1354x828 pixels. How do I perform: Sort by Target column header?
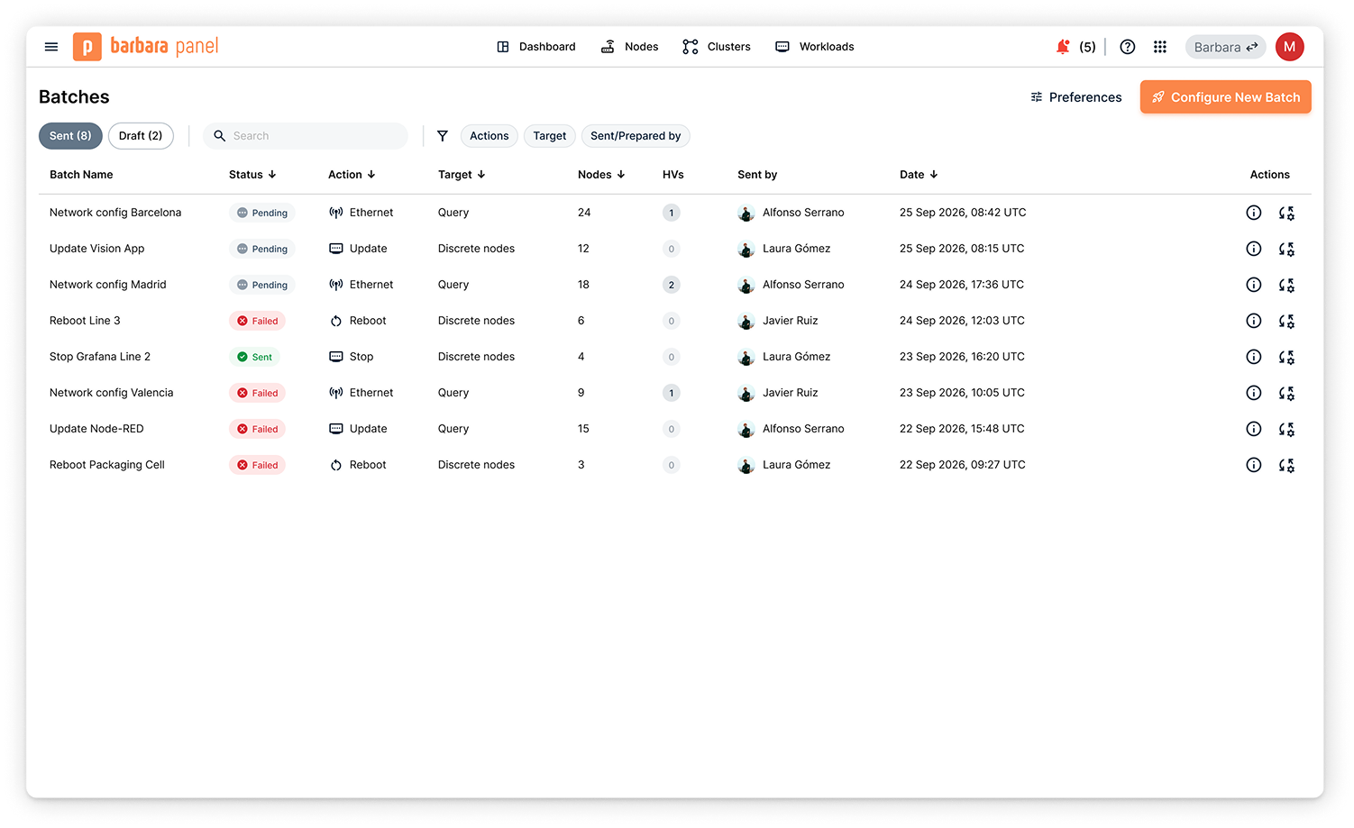pyautogui.click(x=462, y=175)
